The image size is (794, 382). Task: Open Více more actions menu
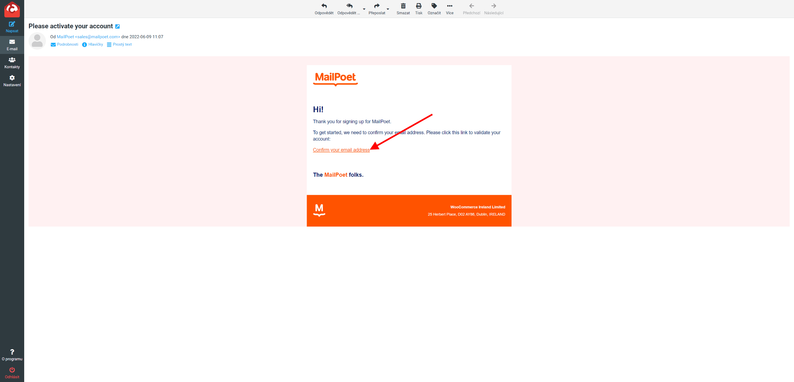(450, 9)
